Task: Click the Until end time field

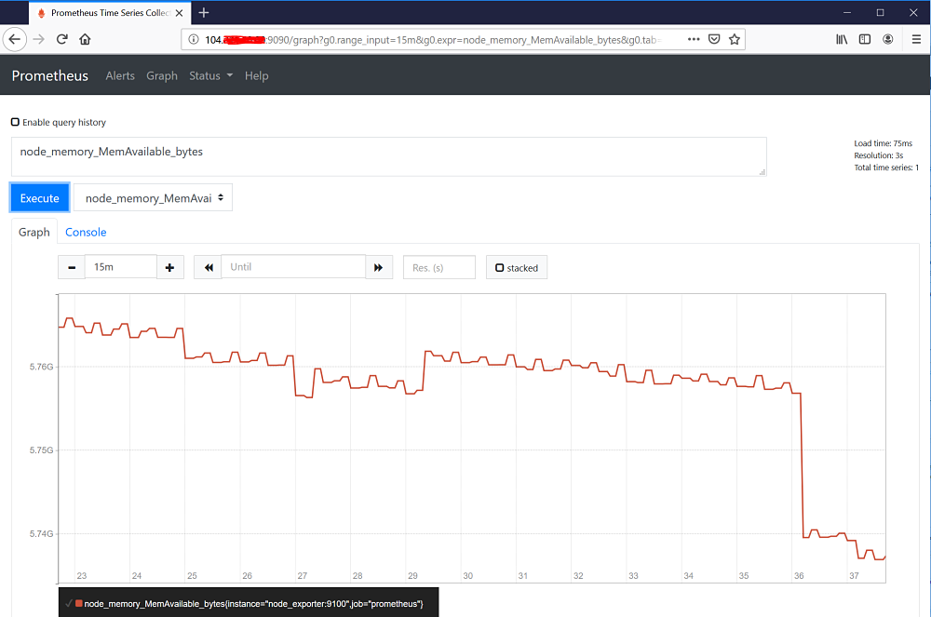Action: point(293,267)
